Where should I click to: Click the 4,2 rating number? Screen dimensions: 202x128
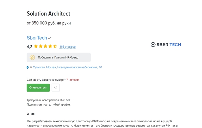point(29,46)
